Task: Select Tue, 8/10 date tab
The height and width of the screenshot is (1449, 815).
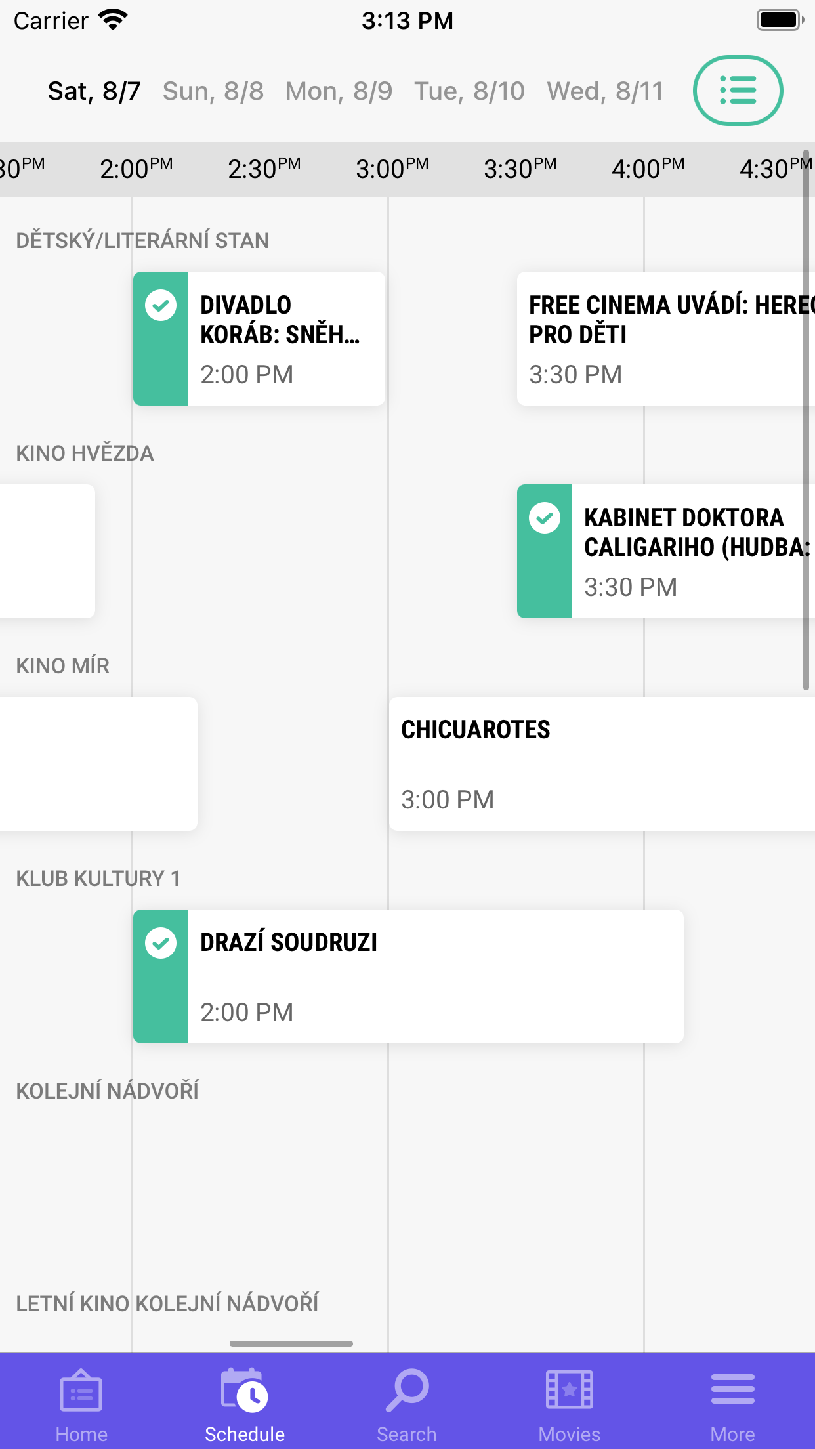Action: click(x=469, y=91)
